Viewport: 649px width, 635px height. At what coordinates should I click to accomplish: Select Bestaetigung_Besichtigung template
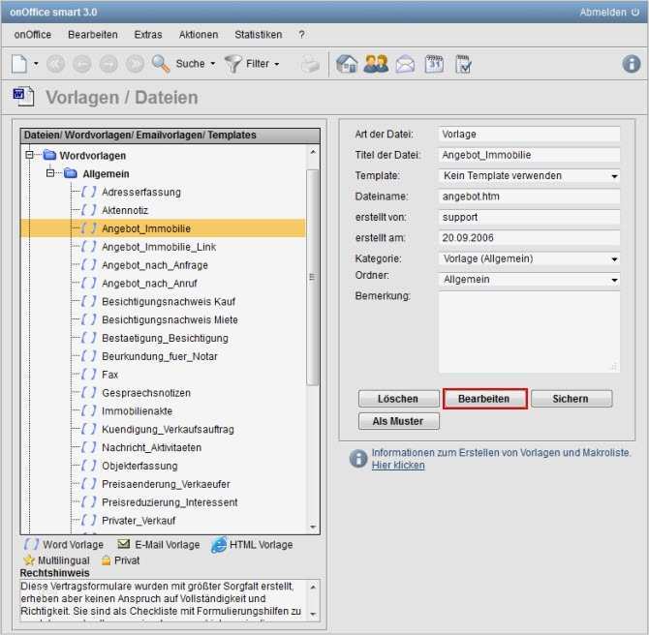tap(165, 338)
